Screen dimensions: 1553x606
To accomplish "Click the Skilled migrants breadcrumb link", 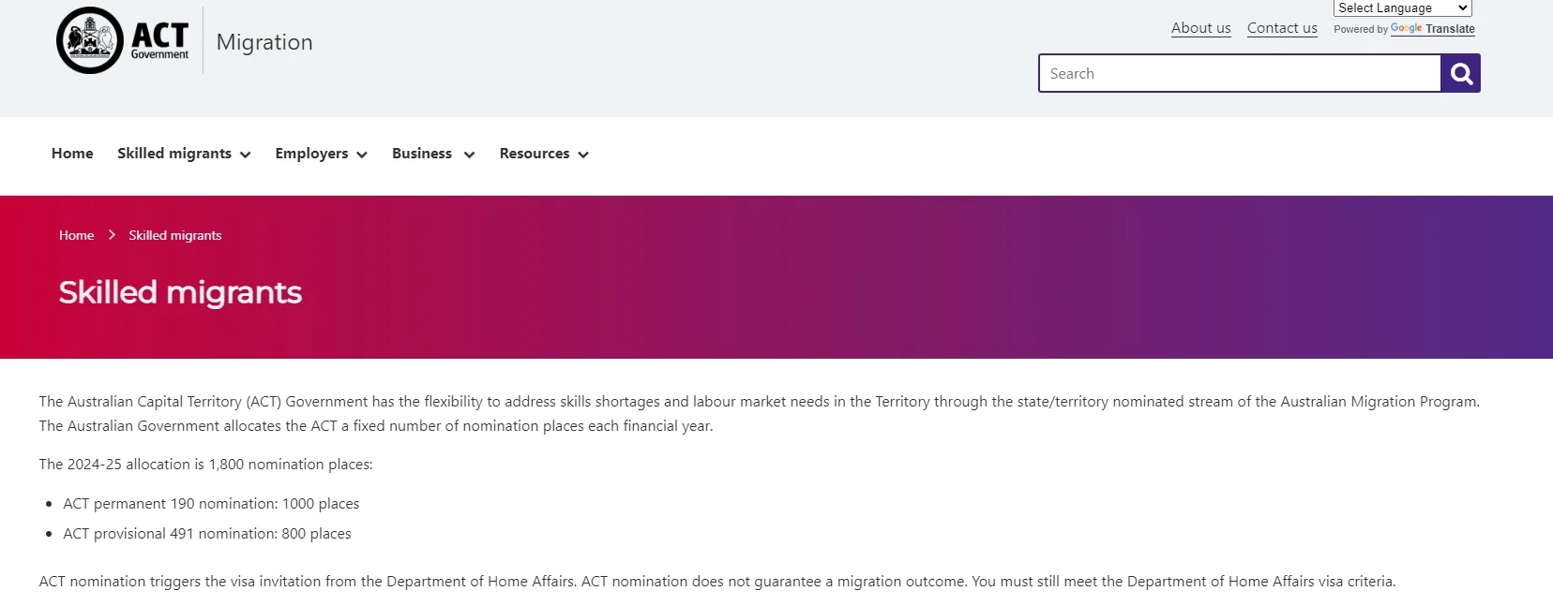I will [x=175, y=235].
